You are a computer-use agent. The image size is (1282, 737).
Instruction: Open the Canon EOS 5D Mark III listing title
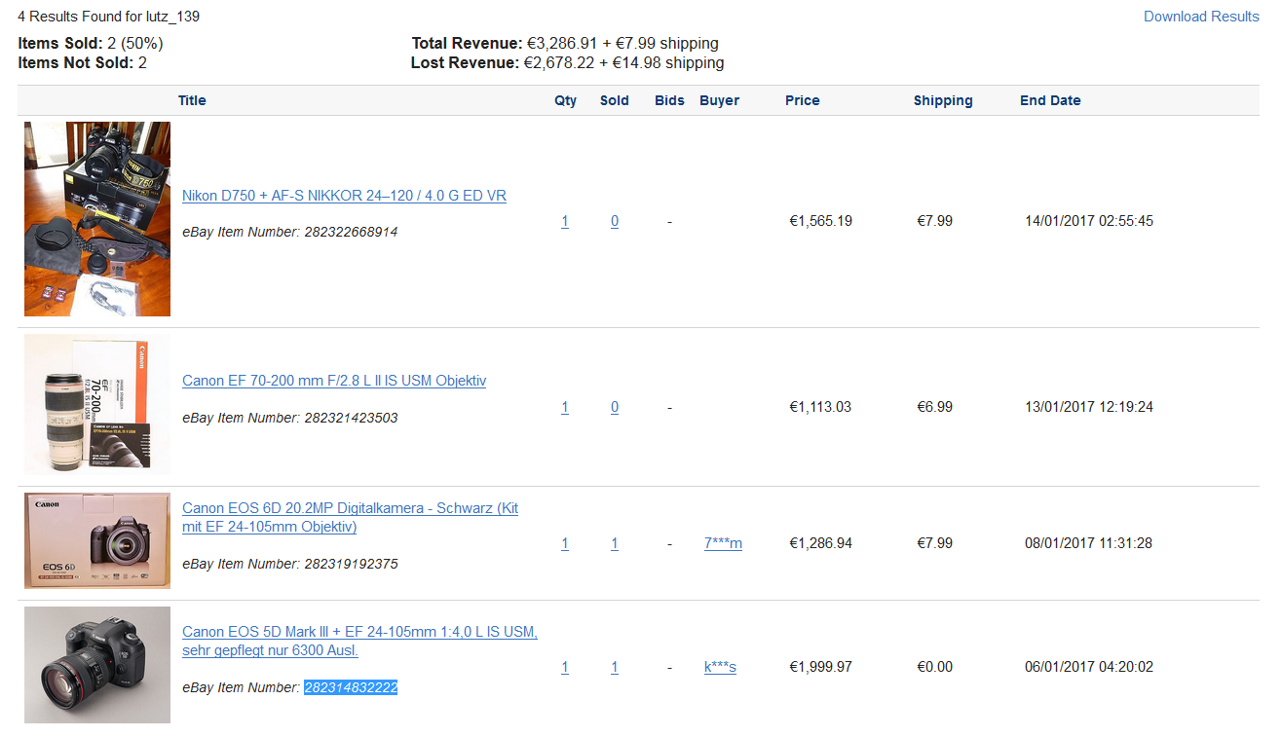pyautogui.click(x=359, y=641)
